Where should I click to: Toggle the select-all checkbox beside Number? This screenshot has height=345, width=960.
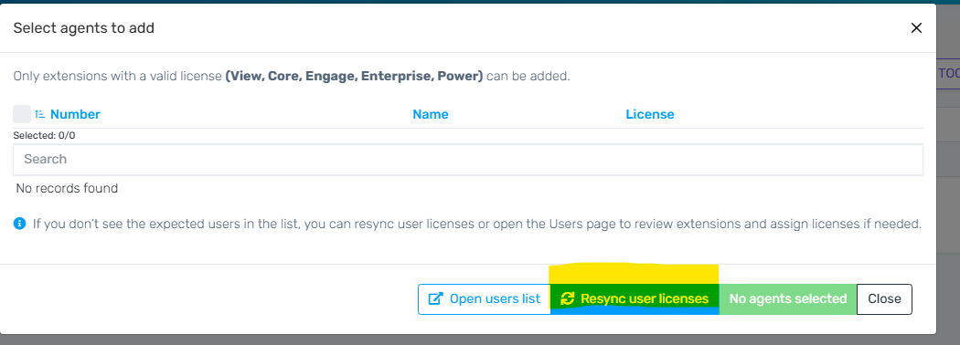[21, 114]
